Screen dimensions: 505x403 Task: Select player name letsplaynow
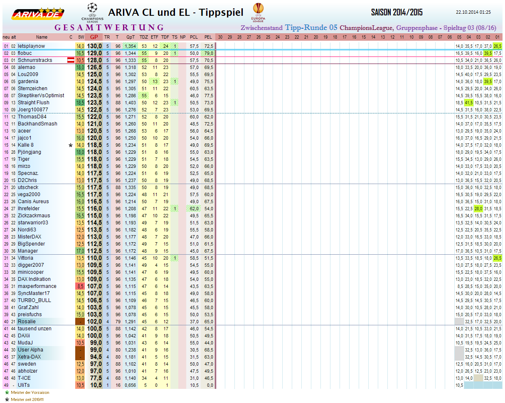(x=31, y=46)
